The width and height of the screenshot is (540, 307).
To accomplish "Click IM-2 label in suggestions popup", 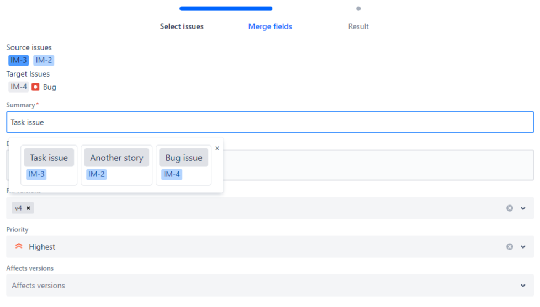I will tap(97, 174).
